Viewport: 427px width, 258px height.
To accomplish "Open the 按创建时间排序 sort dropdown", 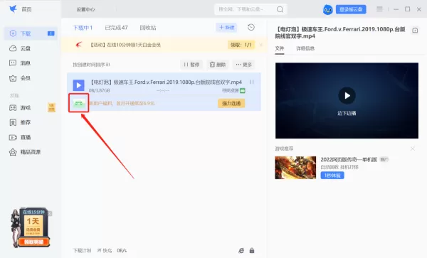I will pos(91,65).
